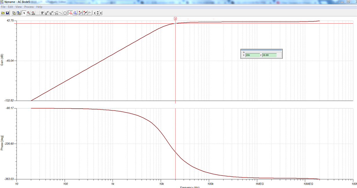Click the eyedropper add-curve icon
357x188 pixels.
tap(85, 13)
